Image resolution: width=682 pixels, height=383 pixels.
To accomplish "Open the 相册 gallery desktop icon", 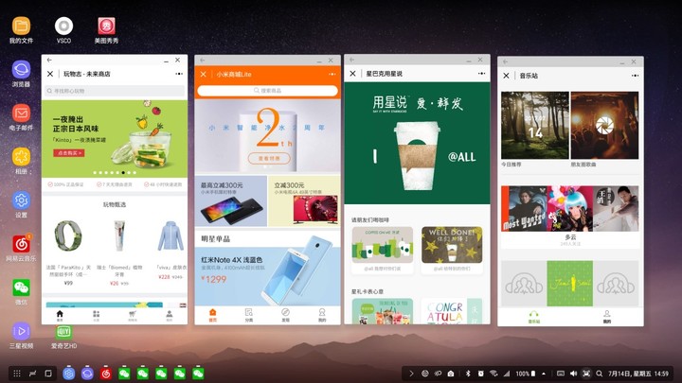I will (21, 157).
